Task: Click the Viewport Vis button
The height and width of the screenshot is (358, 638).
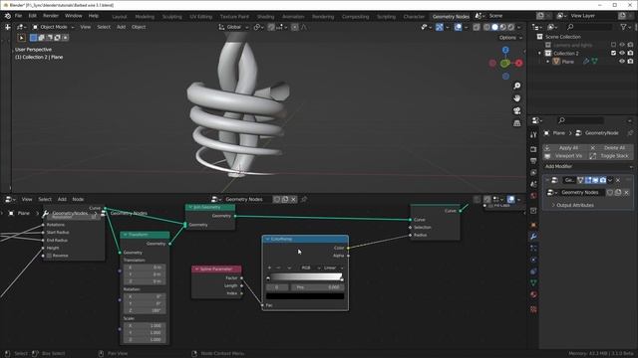Action: pos(565,156)
